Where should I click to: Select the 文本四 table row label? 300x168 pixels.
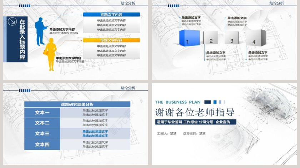coord(42,144)
